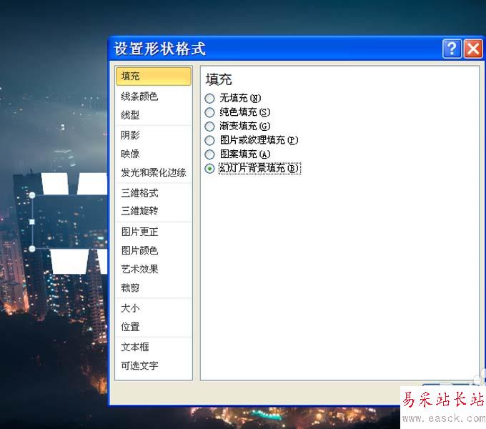Close the 设置形状格式 dialog
Screen dimensions: 486x429
(x=473, y=49)
